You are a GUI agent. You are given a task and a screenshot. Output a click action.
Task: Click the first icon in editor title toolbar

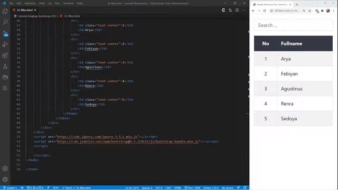(223, 10)
